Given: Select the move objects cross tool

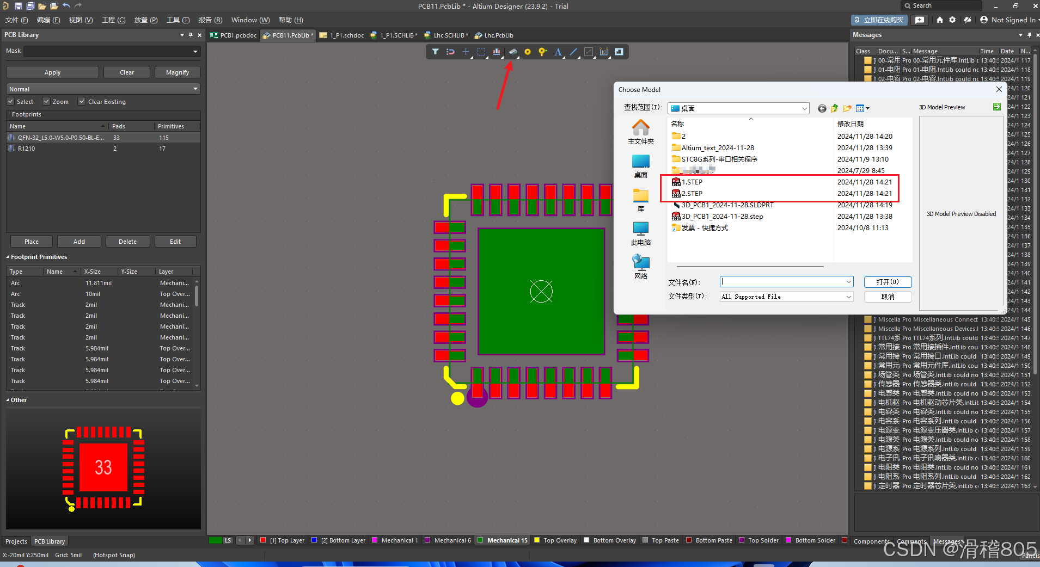Looking at the screenshot, I should (x=466, y=52).
